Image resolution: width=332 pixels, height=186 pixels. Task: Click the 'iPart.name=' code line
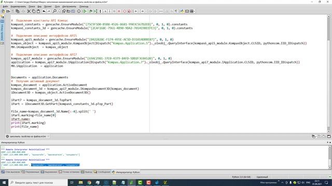click(x=21, y=119)
